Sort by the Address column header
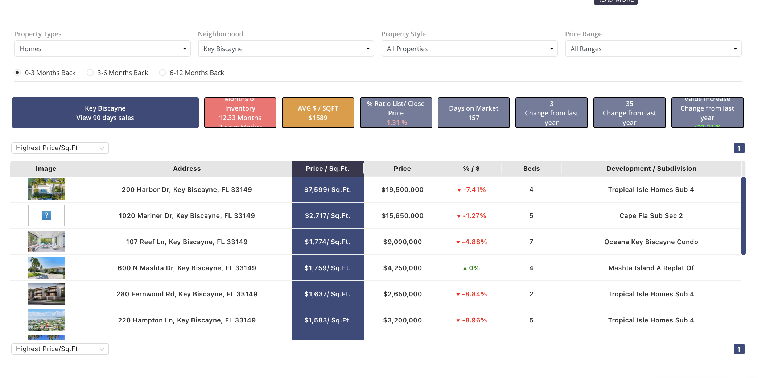The image size is (766, 378). [187, 169]
